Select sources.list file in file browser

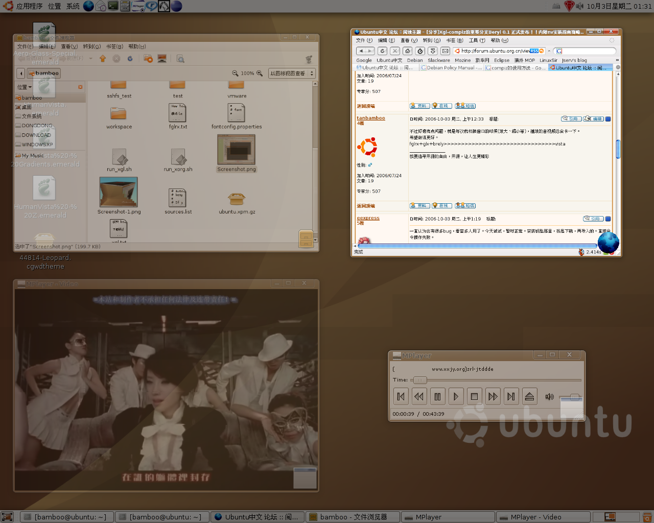178,201
